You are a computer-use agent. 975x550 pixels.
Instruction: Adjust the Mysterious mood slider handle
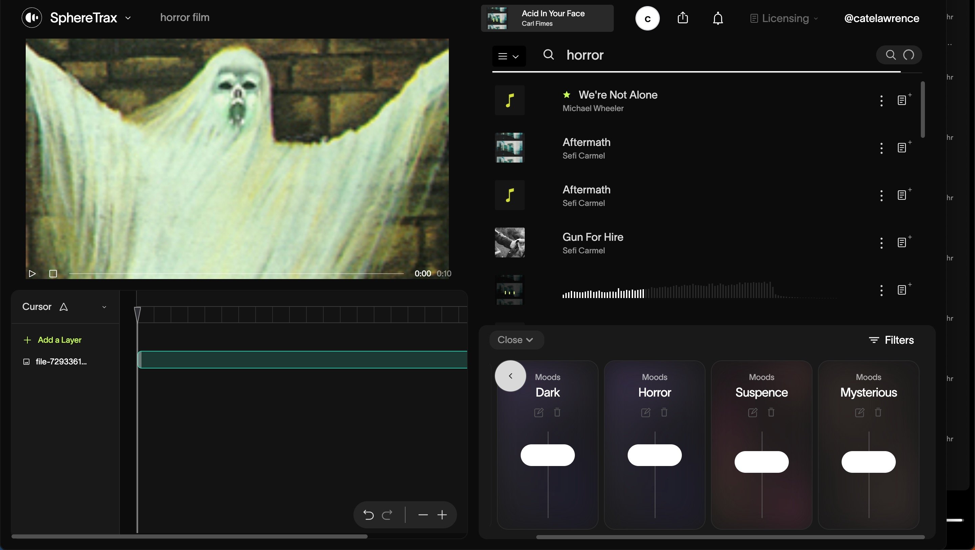click(869, 462)
